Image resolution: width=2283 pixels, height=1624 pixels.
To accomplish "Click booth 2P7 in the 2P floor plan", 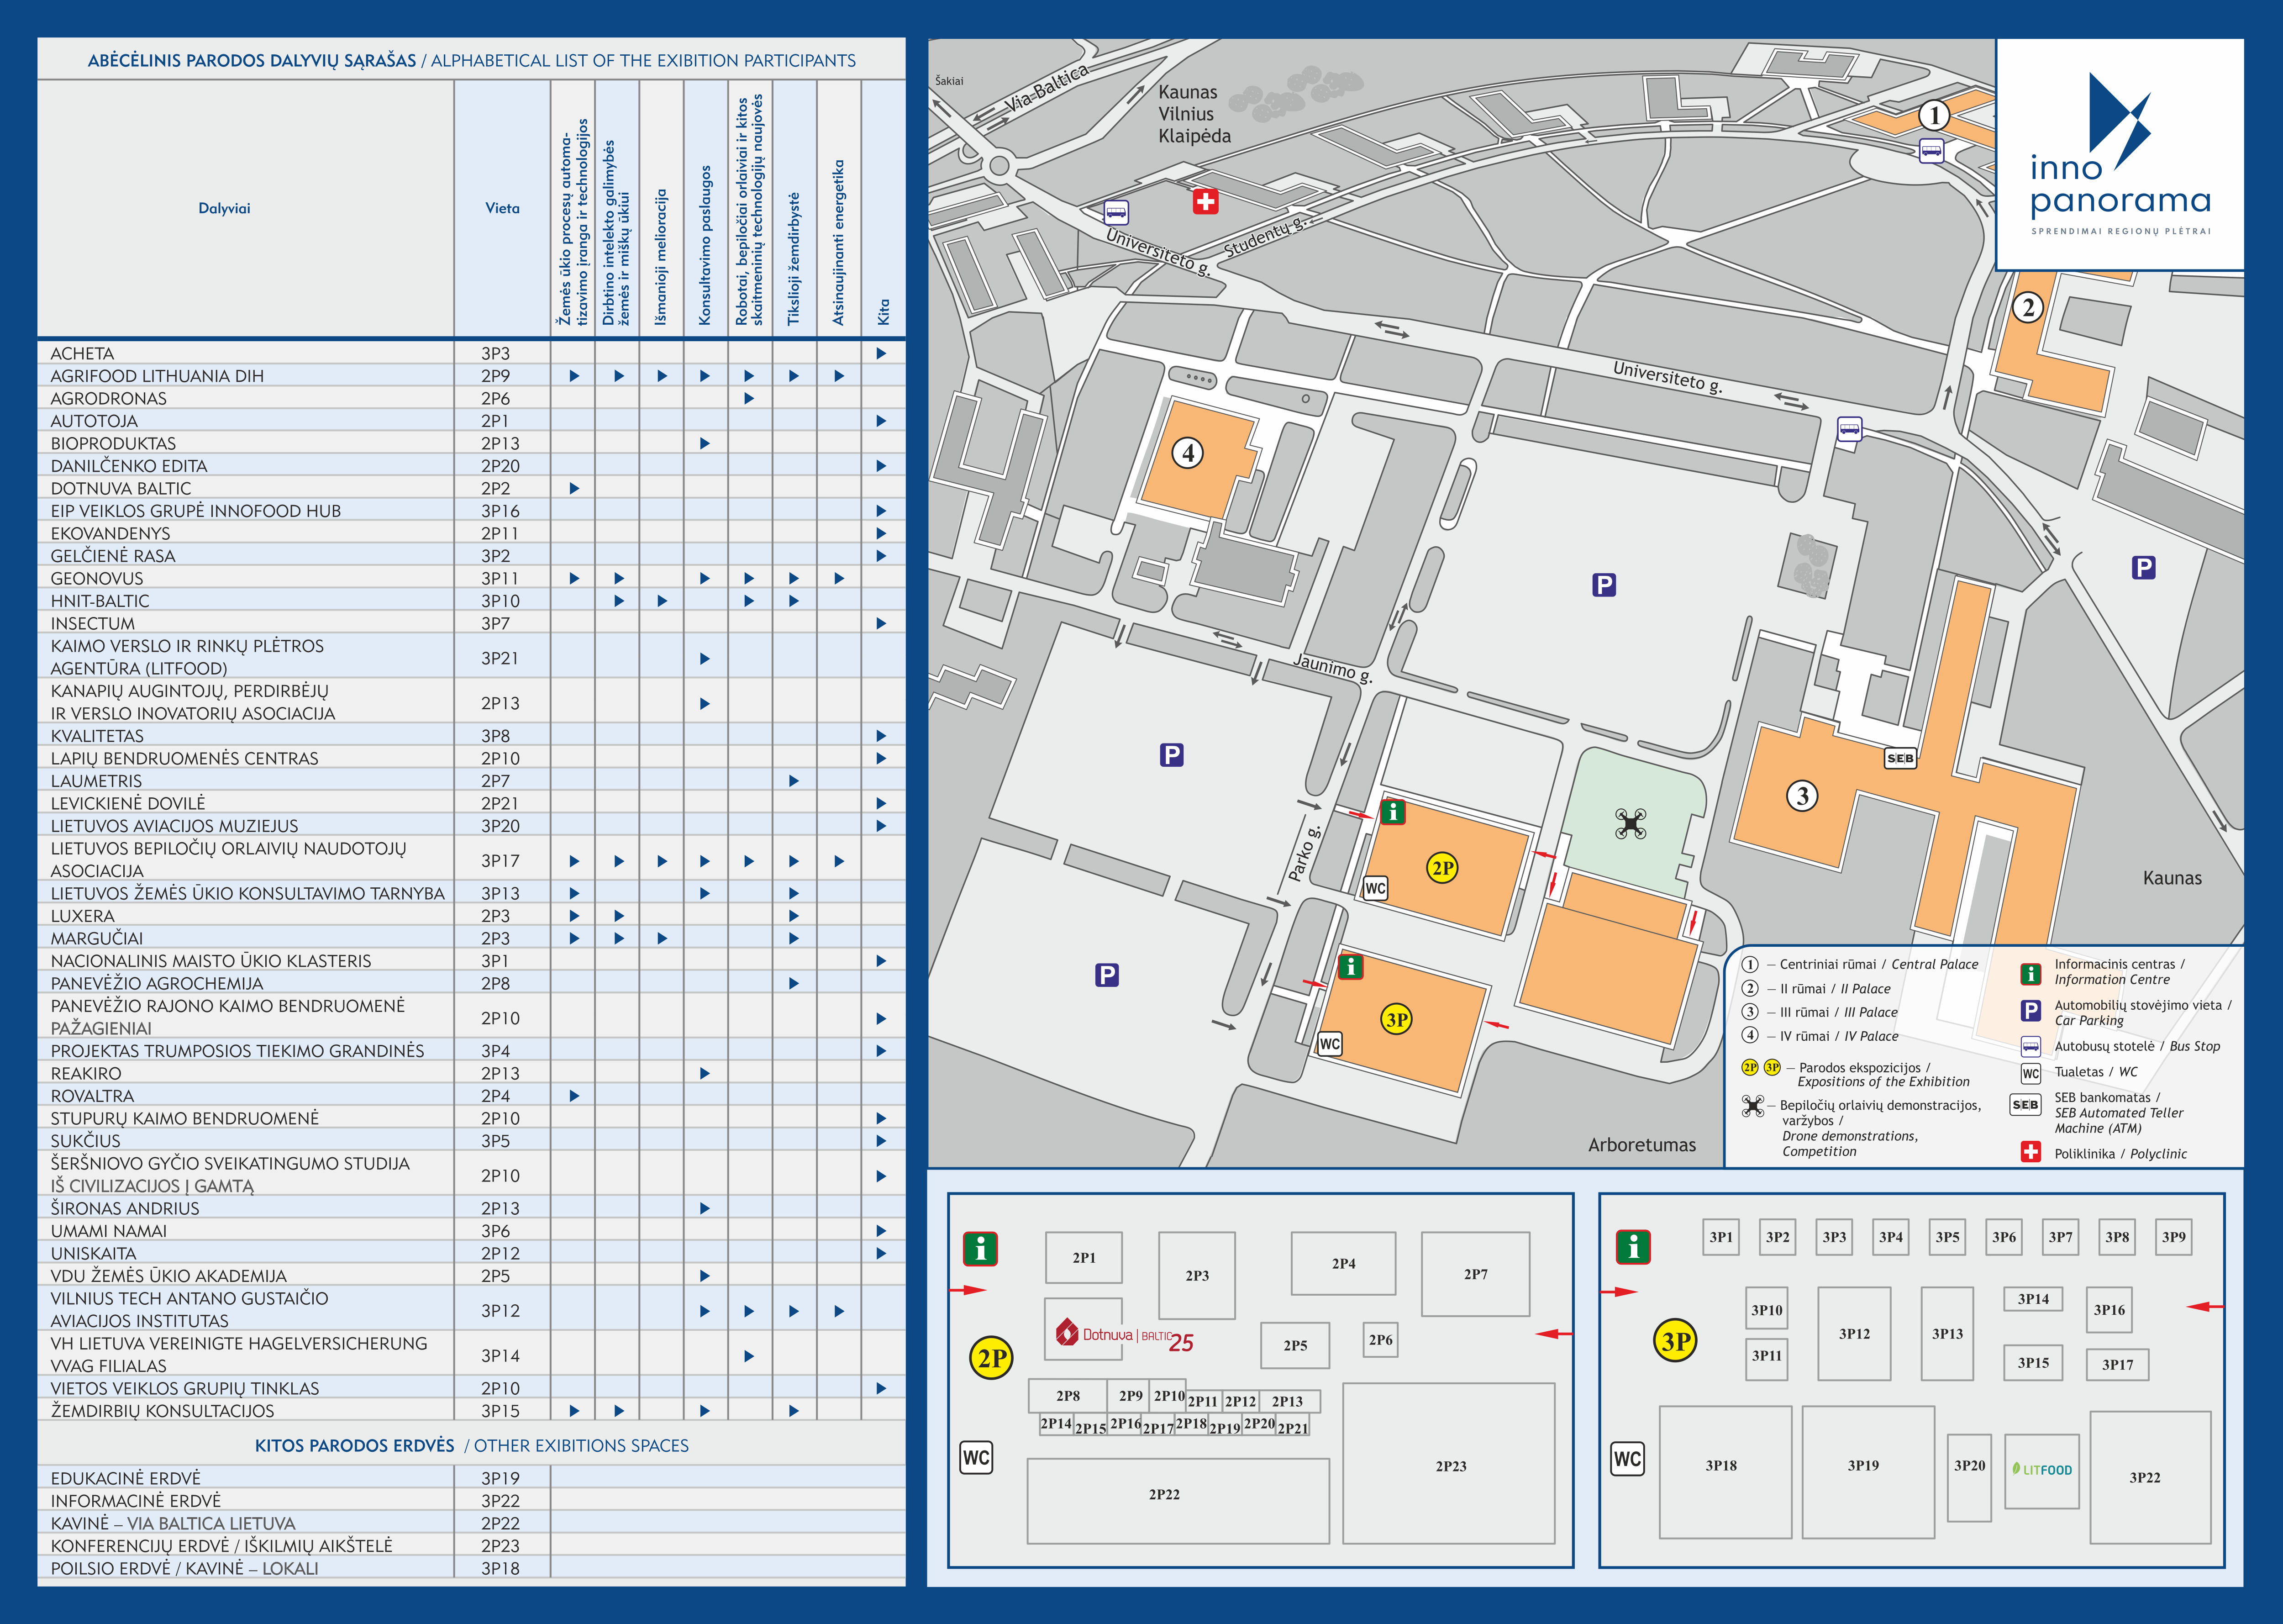I will tap(1475, 1274).
